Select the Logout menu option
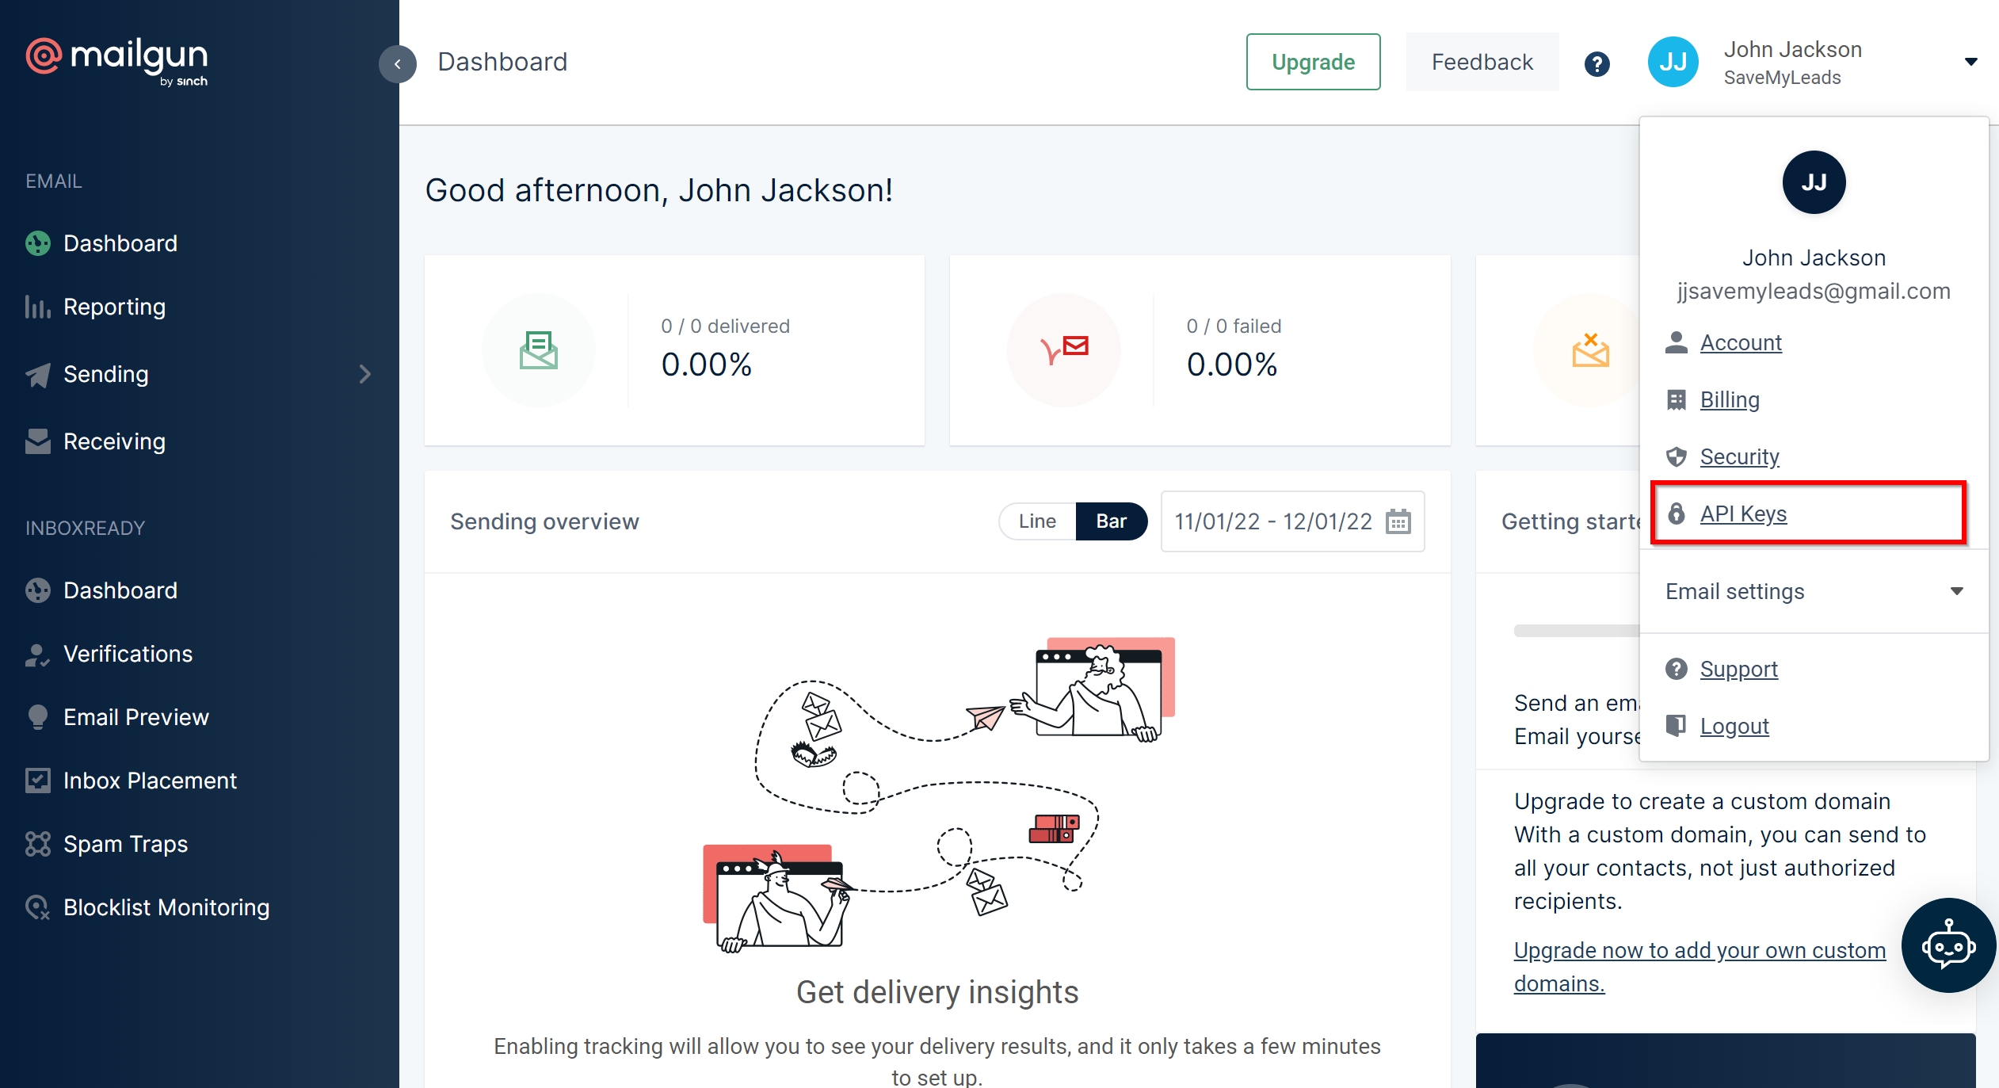The image size is (1999, 1088). tap(1733, 725)
